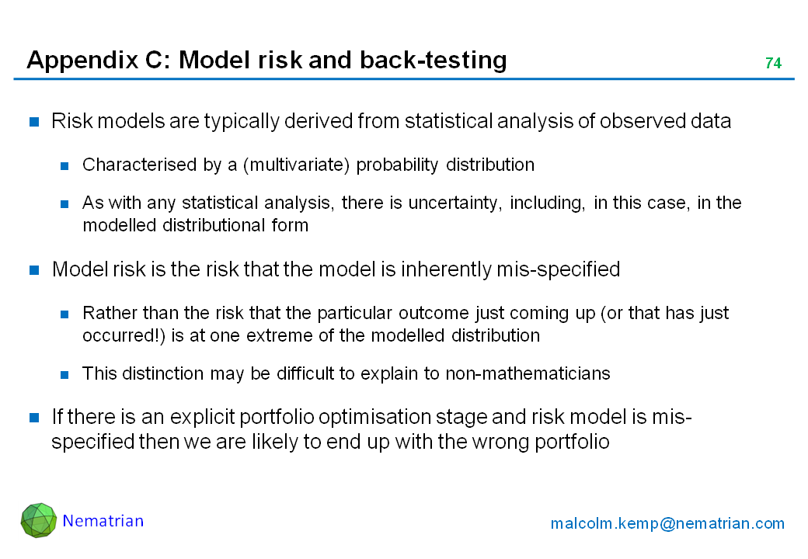808x559 pixels.
Task: Select the "Characterised by a (multivariate) probability distribution" text
Action: (308, 165)
